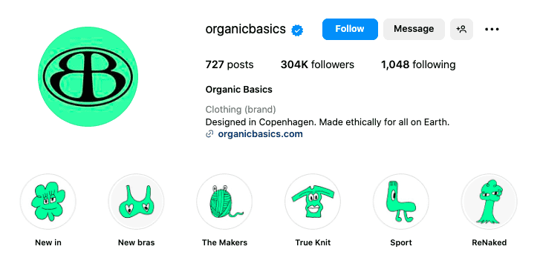Open the New in clover highlight
The image size is (540, 272).
coord(48,202)
